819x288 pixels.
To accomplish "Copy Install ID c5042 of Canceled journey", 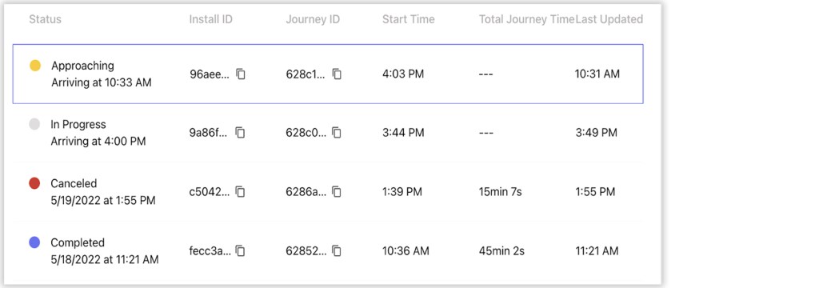I will click(x=240, y=192).
